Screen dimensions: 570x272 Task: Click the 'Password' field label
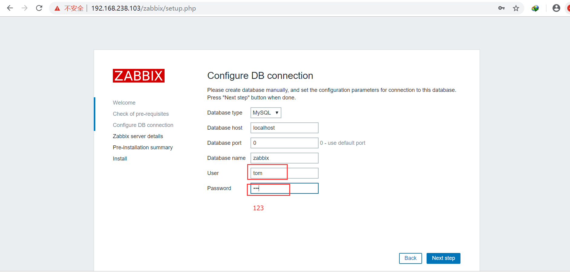tap(219, 188)
